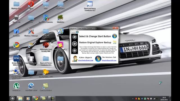The height and width of the screenshot is (101, 180).
Task: Click the green uTorrent tray icon
Action: pos(145,98)
